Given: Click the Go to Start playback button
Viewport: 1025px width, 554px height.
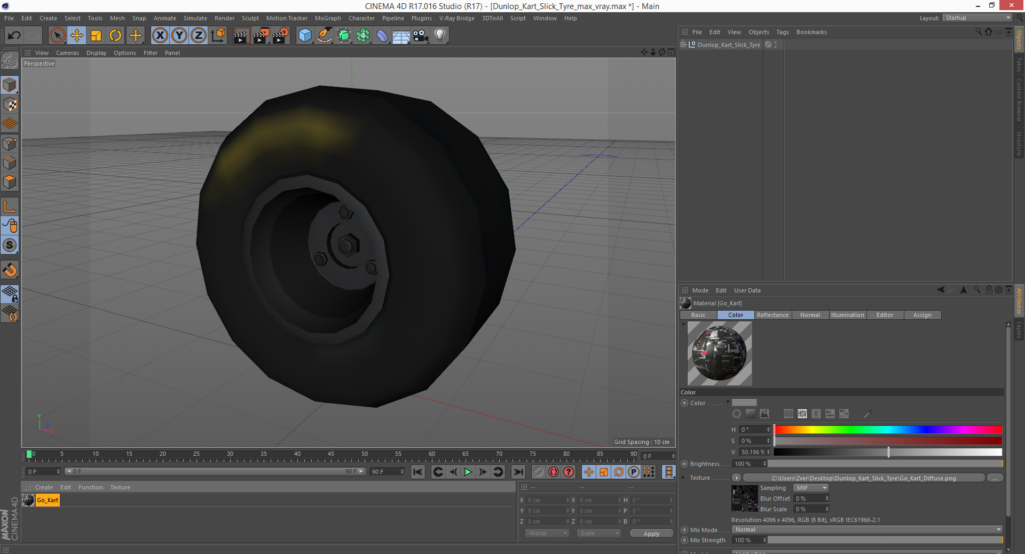Looking at the screenshot, I should (x=418, y=472).
